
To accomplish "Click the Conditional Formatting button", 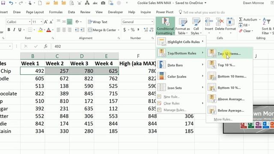I will [165, 26].
